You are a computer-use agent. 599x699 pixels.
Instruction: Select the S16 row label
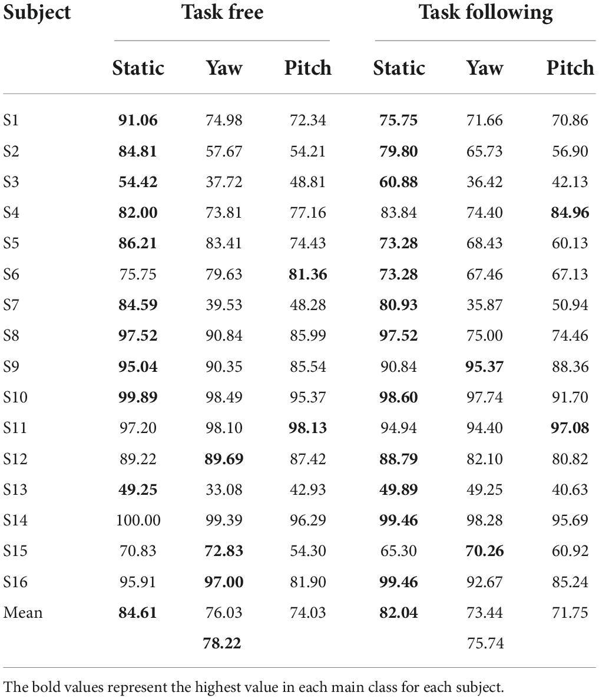[x=15, y=581]
